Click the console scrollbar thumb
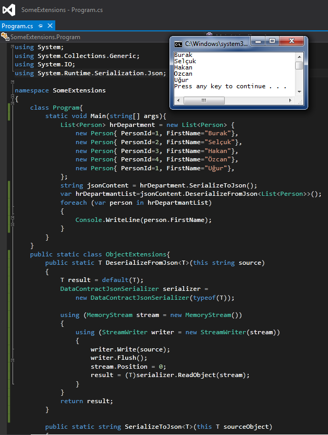This screenshot has height=435, width=328. (x=299, y=66)
